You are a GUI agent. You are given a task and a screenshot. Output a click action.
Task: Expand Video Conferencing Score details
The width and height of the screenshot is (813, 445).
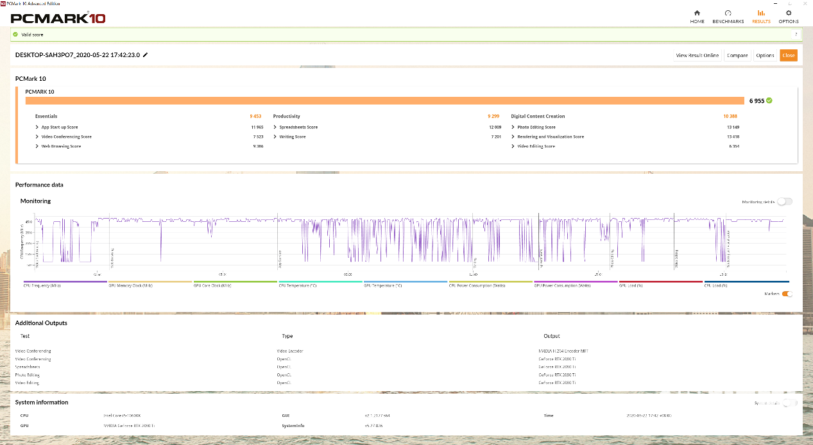pyautogui.click(x=37, y=137)
